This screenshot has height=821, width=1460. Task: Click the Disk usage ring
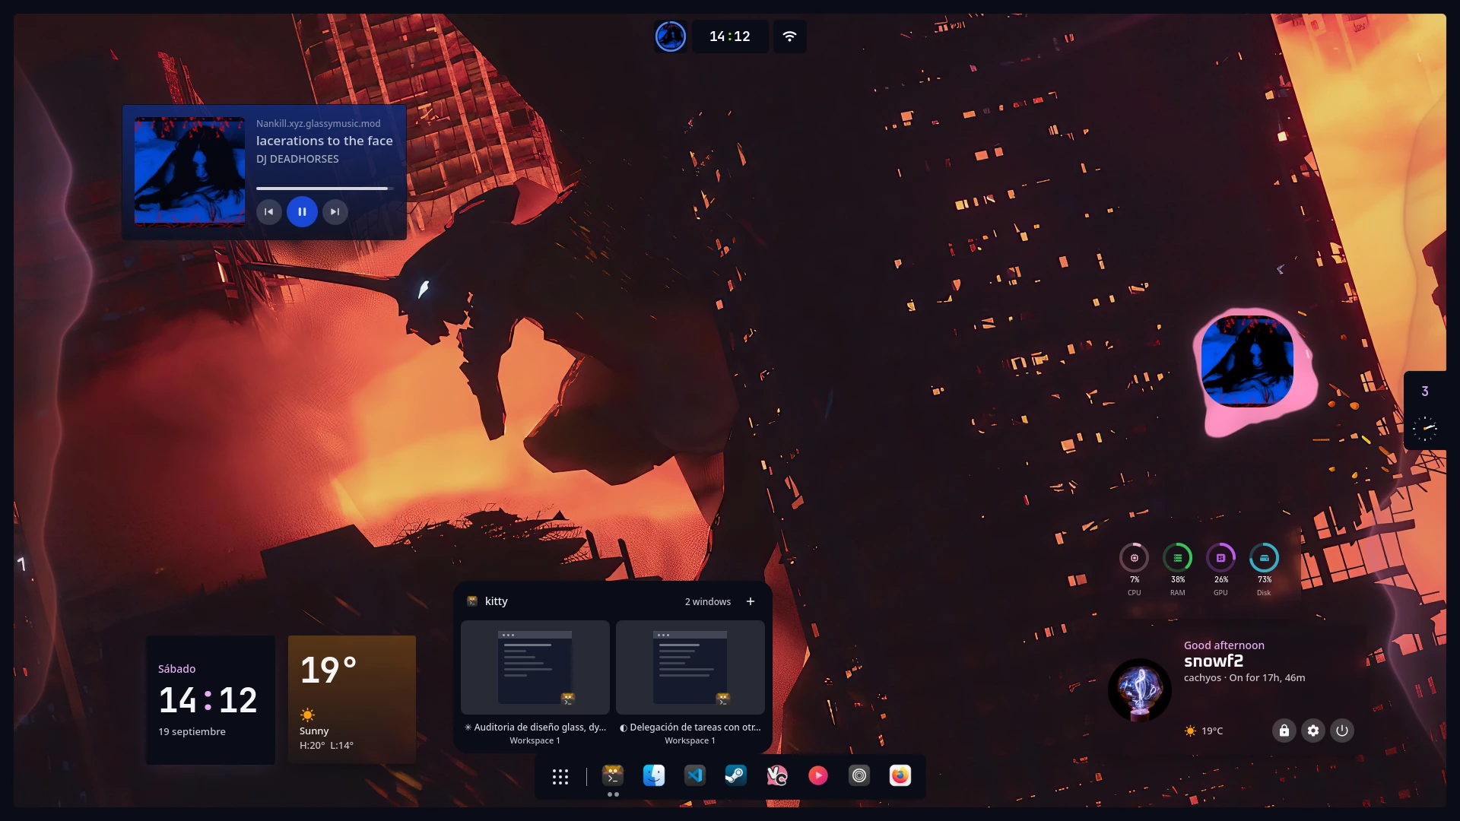1265,558
